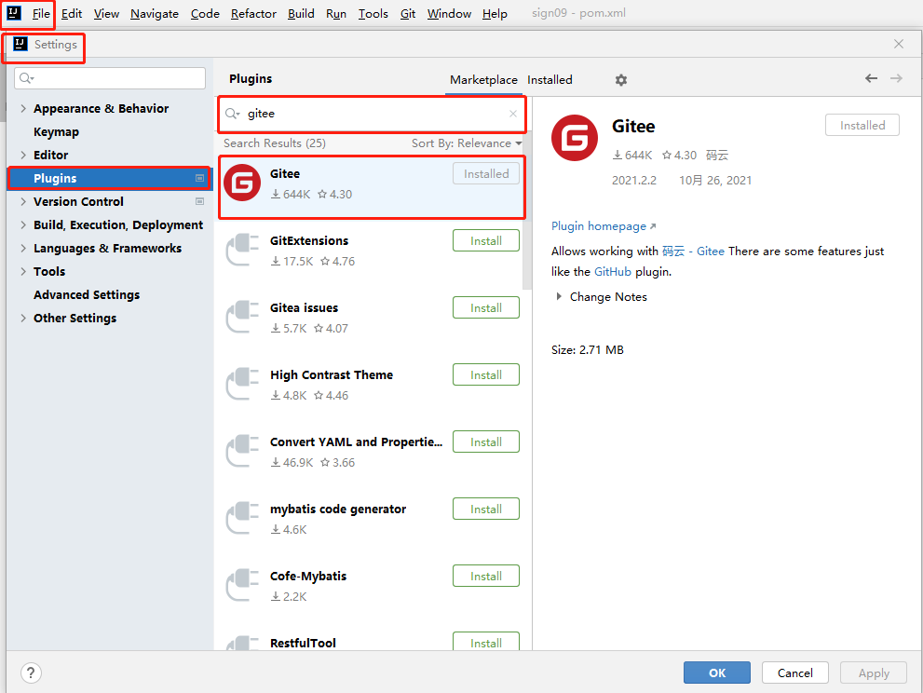Open the Sort By: Relevance dropdown
The image size is (923, 693).
click(467, 143)
